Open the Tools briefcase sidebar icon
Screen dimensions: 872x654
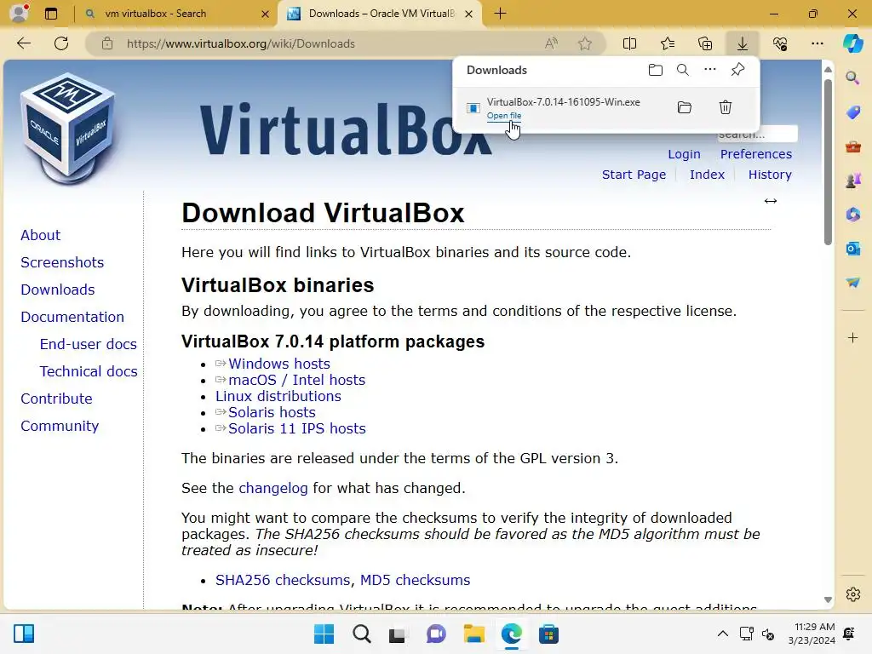pyautogui.click(x=852, y=146)
